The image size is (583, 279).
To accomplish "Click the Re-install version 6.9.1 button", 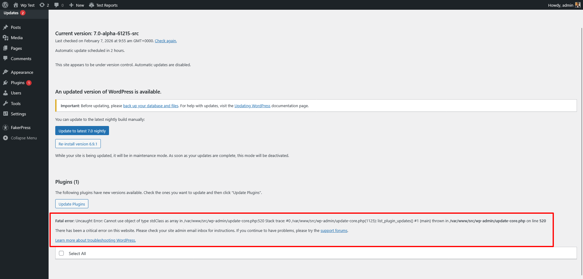I will pos(78,144).
